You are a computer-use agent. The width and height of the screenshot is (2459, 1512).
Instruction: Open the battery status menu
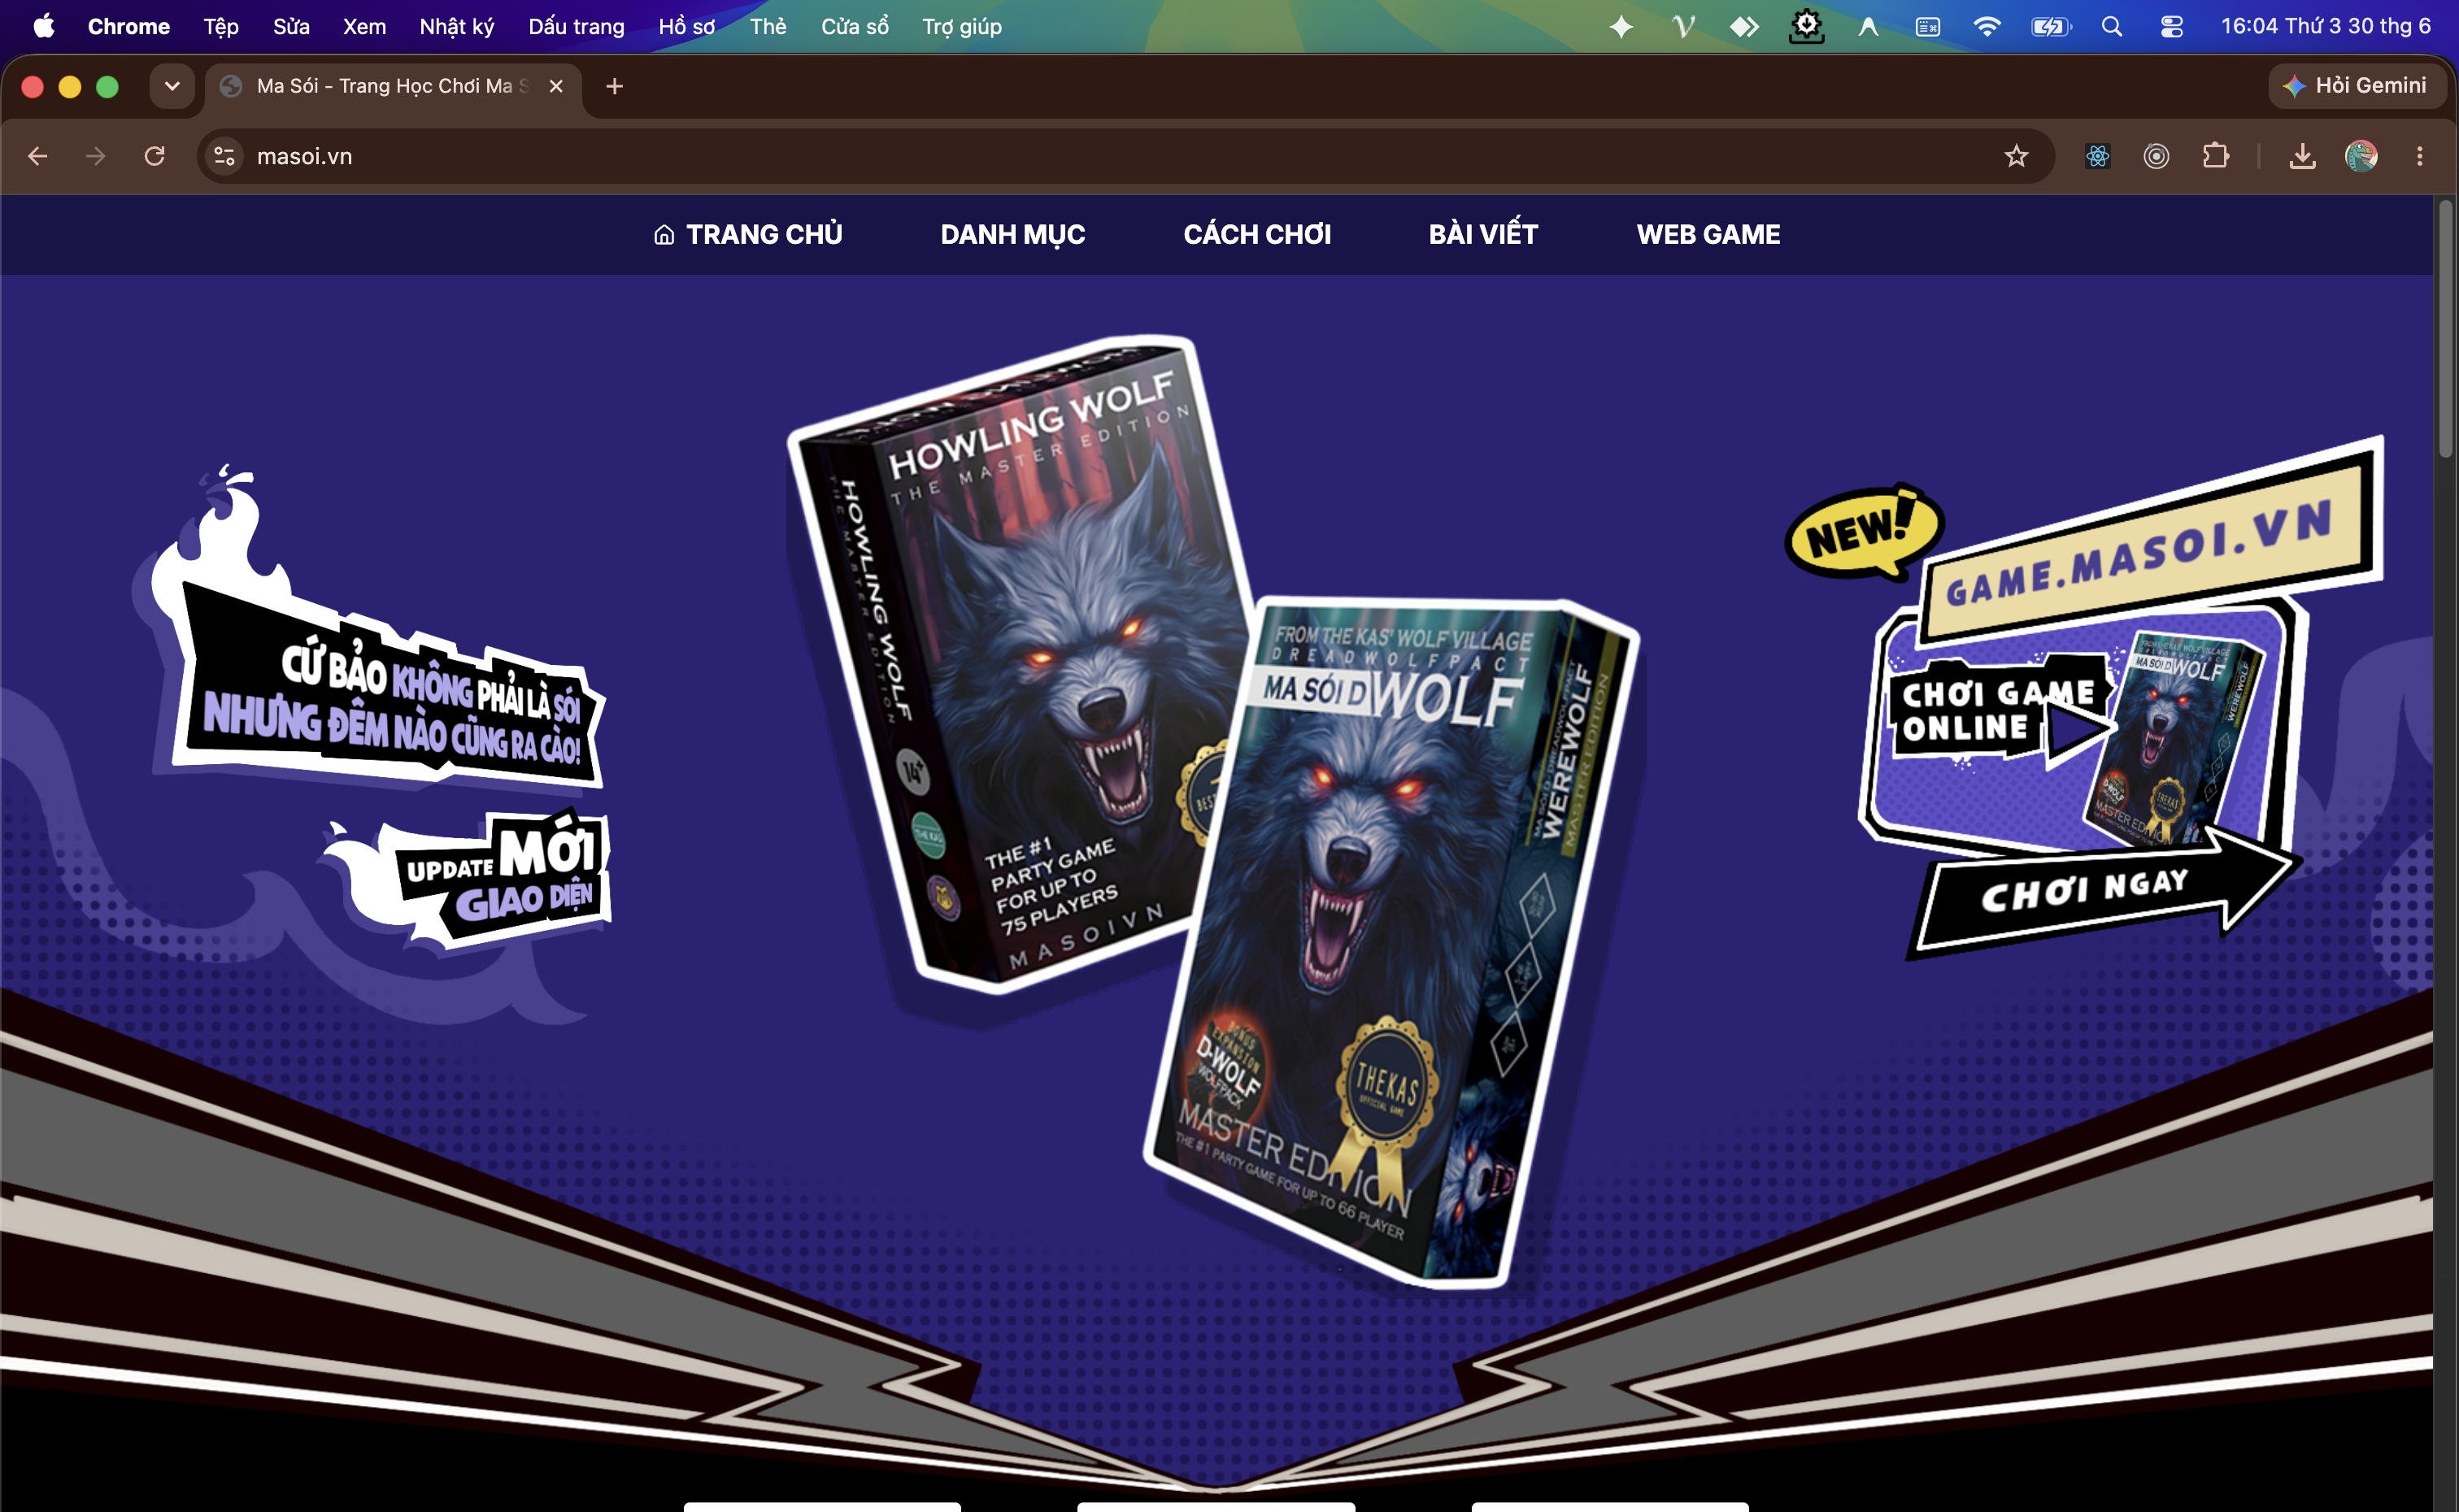[x=2051, y=26]
